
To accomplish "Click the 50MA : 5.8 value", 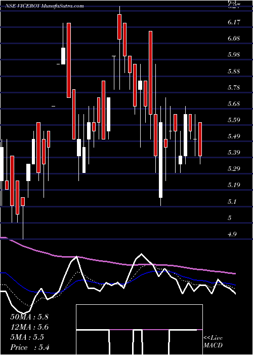I will click(x=29, y=317).
